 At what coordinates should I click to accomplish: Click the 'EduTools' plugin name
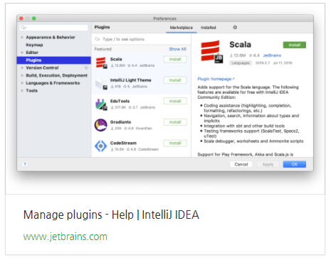(x=120, y=101)
